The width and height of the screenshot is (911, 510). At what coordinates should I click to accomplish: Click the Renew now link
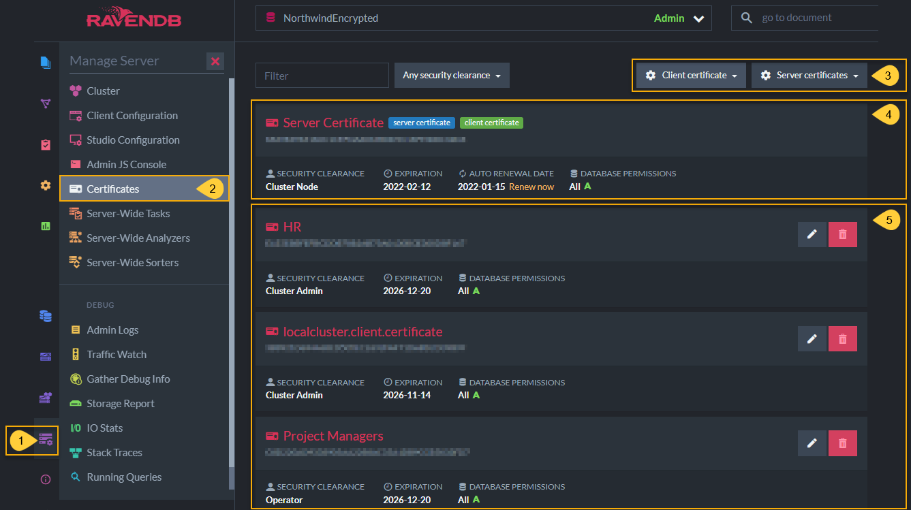531,187
